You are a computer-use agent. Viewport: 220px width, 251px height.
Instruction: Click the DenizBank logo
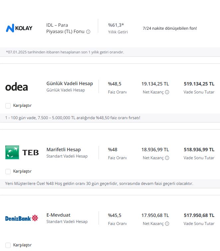22,218
